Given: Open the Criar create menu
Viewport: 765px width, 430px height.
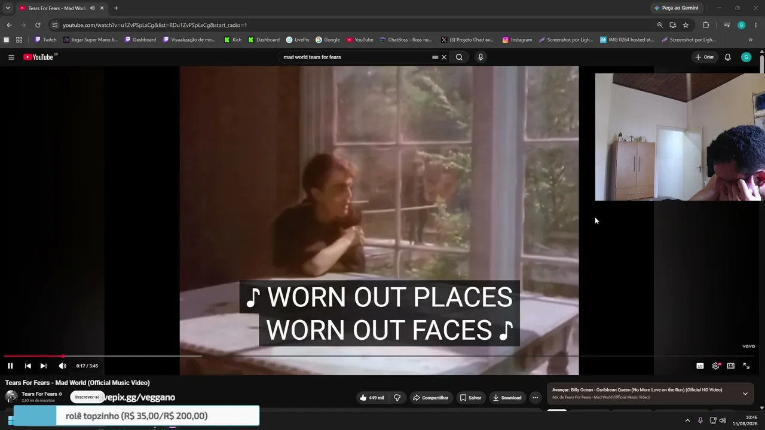Looking at the screenshot, I should point(705,57).
